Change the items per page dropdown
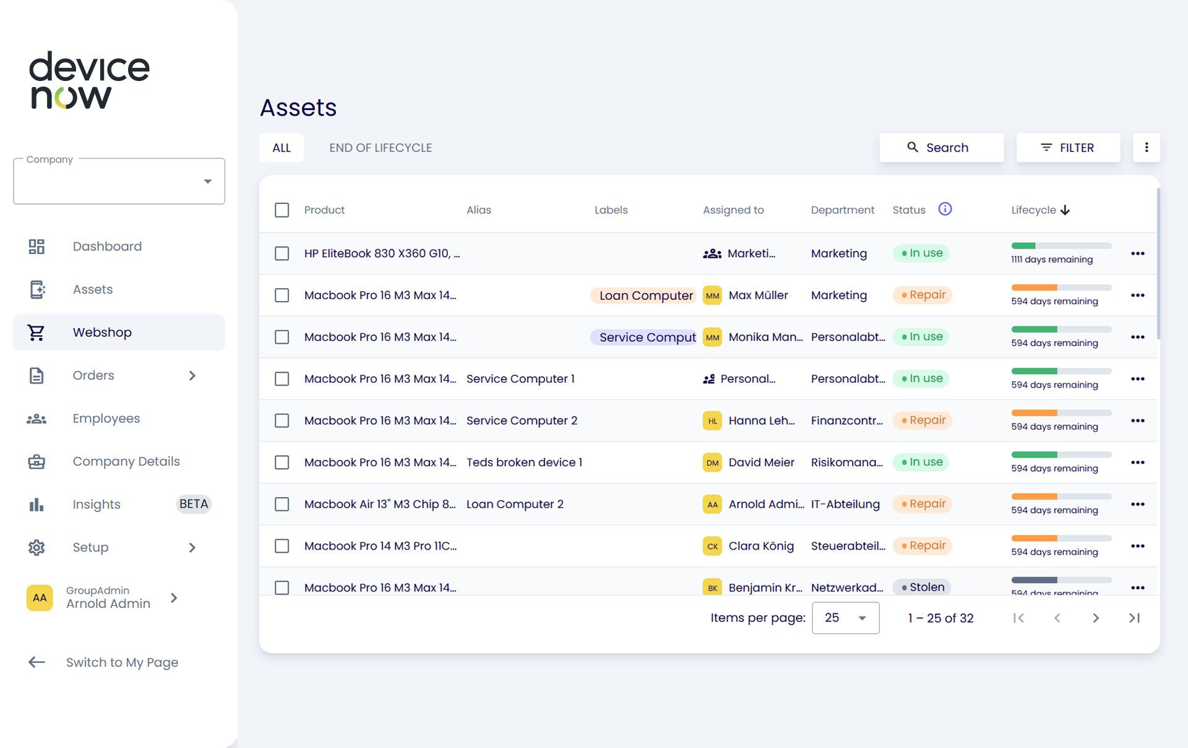Viewport: 1188px width, 748px height. pos(845,618)
